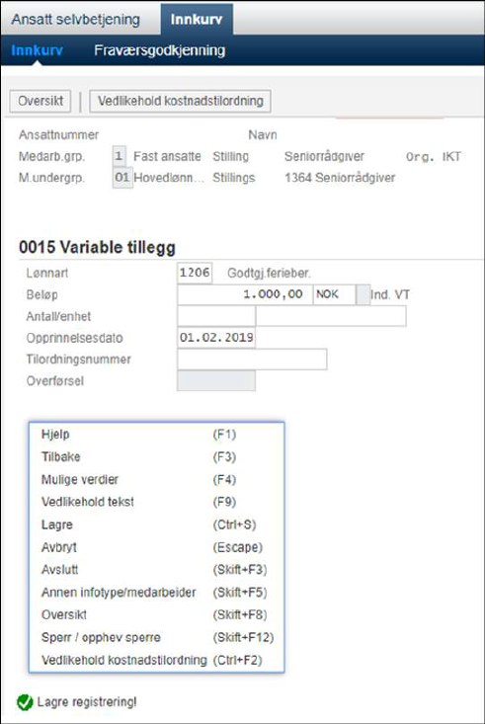Click the Opprinnelsesdato field showing 01.02.2019

[x=215, y=338]
